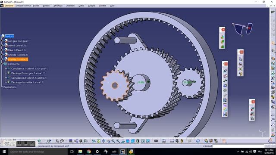Open the Formula f(x) tool
Image resolution: width=276 pixels, height=155 pixels.
[57, 141]
